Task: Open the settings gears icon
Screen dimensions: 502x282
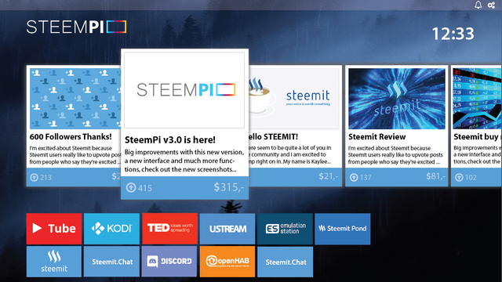Action: [x=492, y=5]
